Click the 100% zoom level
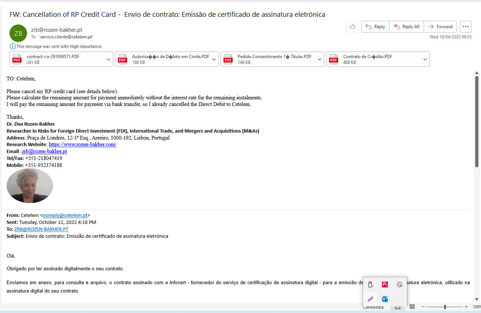The height and width of the screenshot is (313, 481). pos(476,307)
